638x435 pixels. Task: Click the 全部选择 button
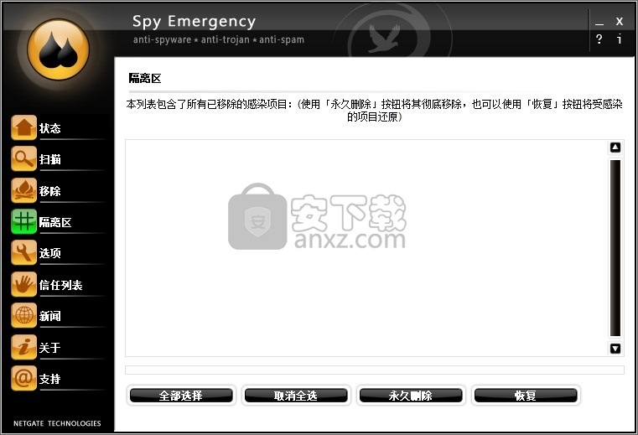(x=181, y=395)
